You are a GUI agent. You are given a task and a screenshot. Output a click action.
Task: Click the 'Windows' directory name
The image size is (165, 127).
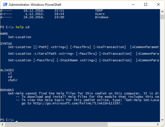click(x=102, y=17)
